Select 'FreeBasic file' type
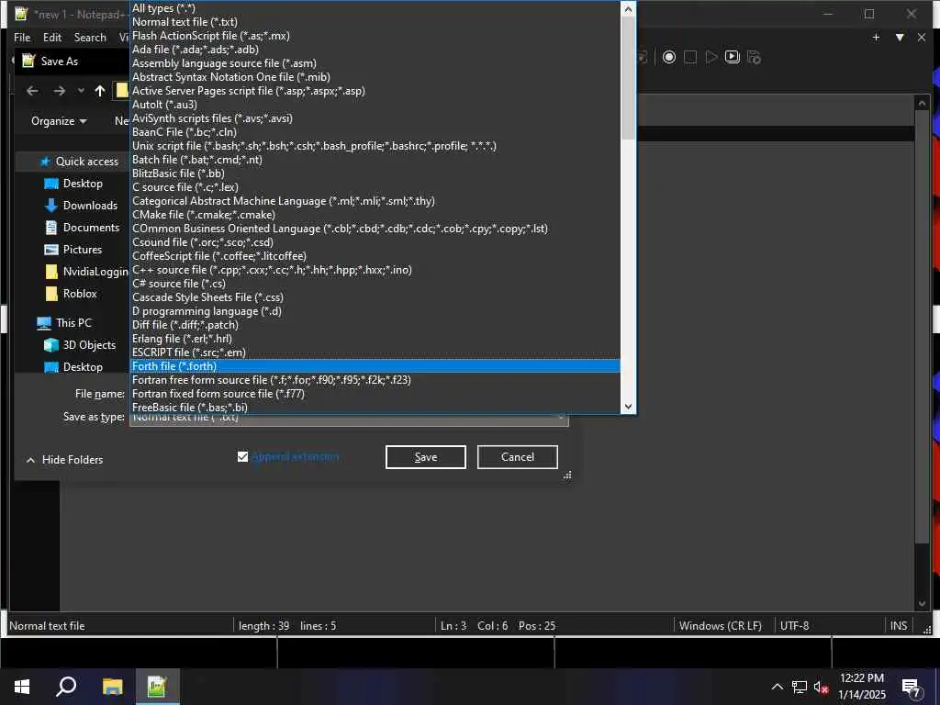Image resolution: width=940 pixels, height=705 pixels. pyautogui.click(x=375, y=407)
